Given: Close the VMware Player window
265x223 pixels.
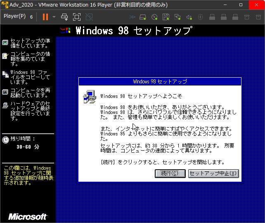Looking at the screenshot, I should pyautogui.click(x=257, y=5).
